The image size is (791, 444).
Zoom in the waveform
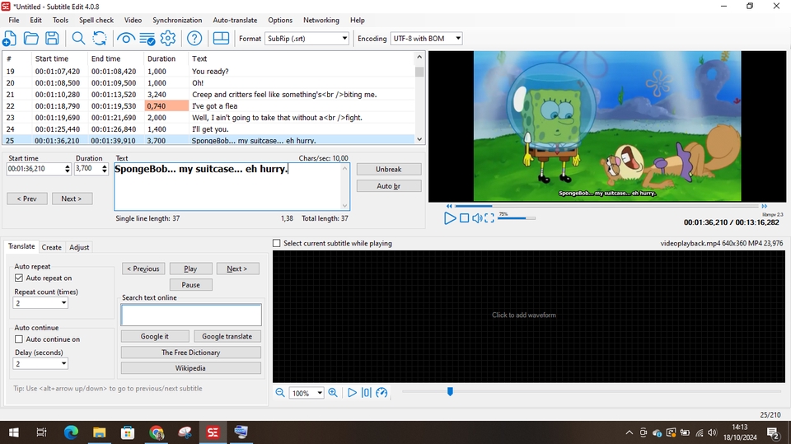pos(333,393)
